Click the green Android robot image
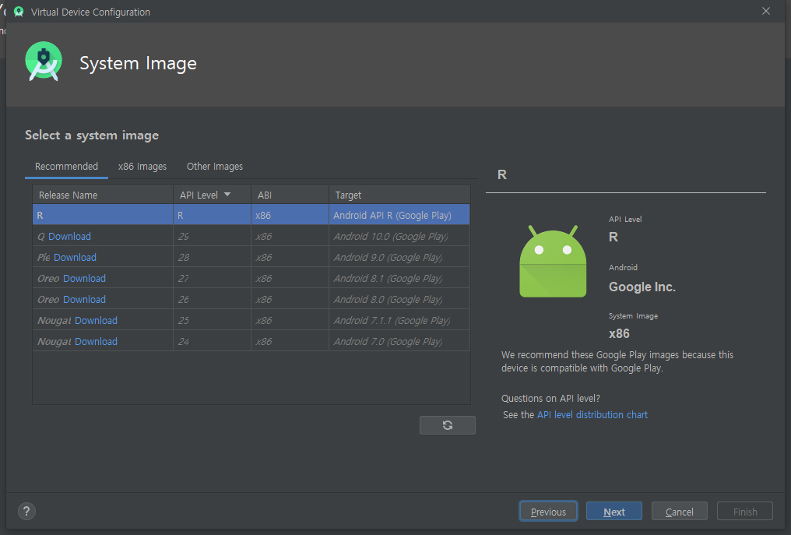The height and width of the screenshot is (535, 791). coord(553,262)
